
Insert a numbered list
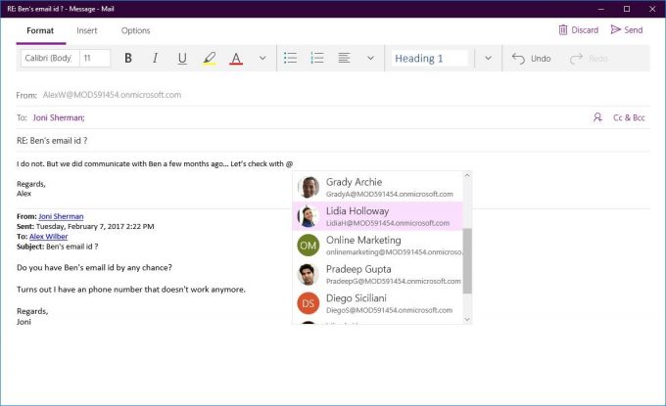[317, 58]
